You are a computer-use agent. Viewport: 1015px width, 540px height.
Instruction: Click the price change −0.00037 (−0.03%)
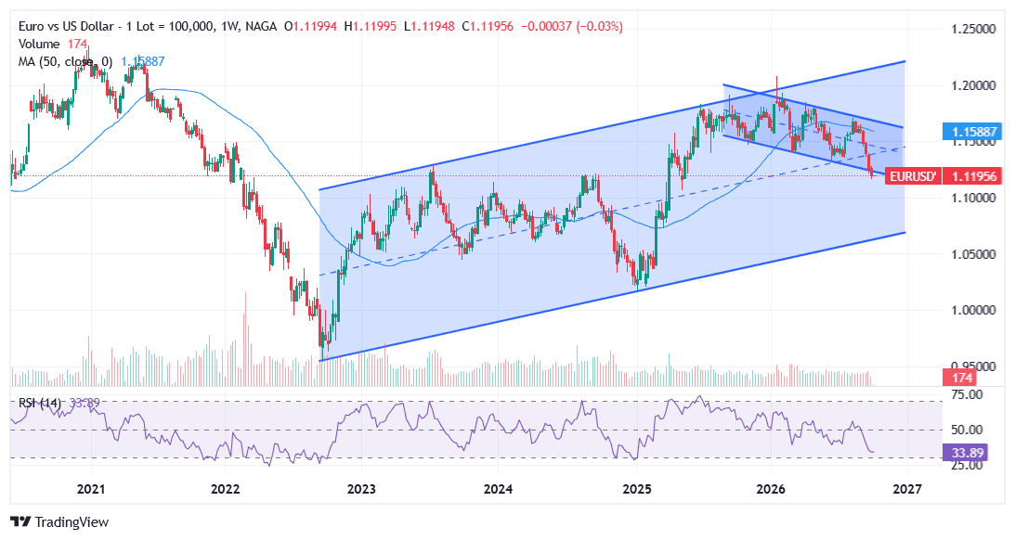point(572,27)
